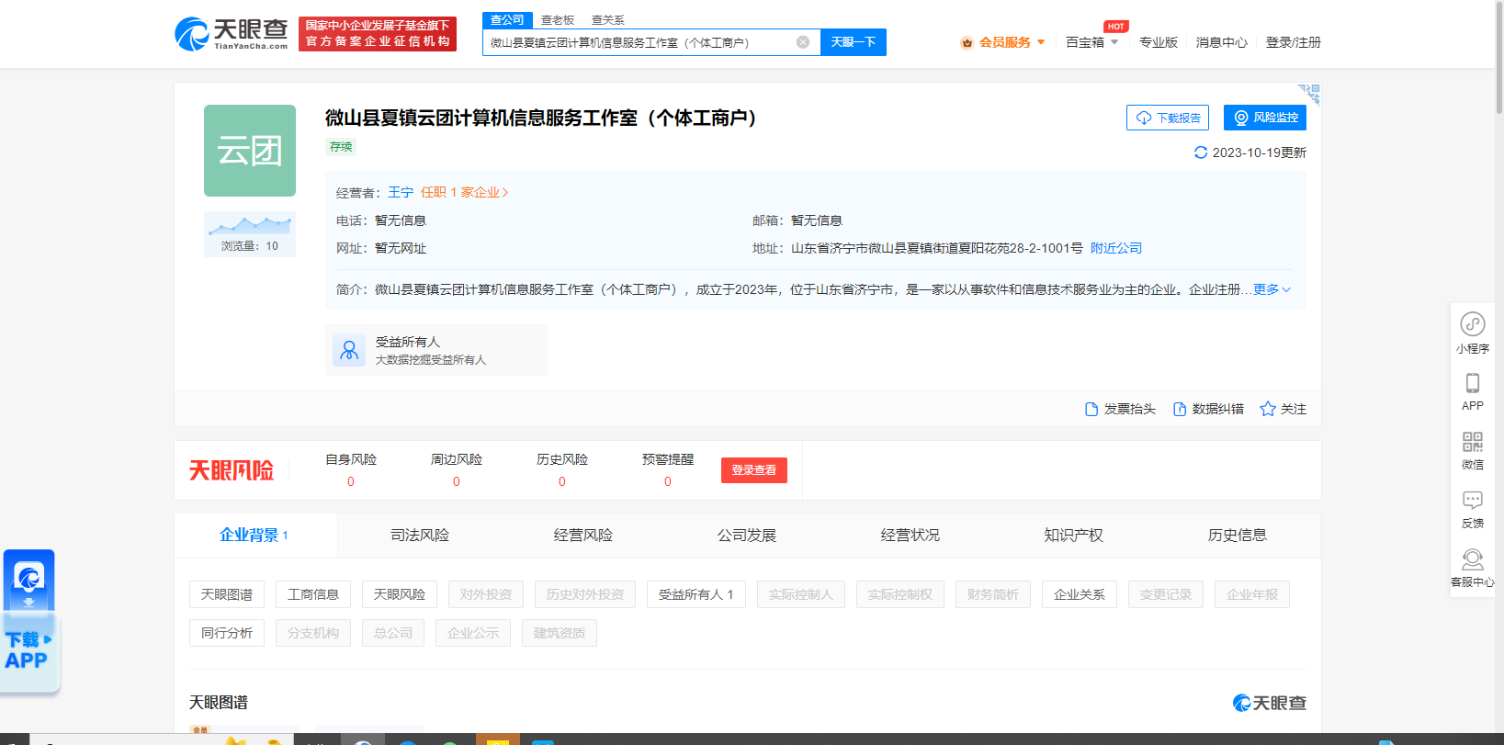Refresh data next to 2023-10-19更新
The image size is (1504, 745).
coord(1200,152)
